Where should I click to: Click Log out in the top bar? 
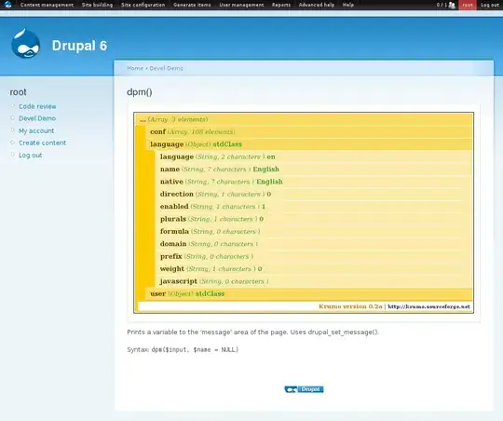coord(490,5)
